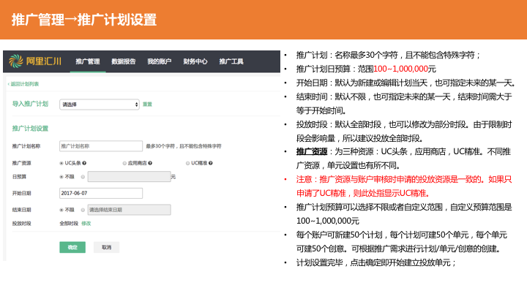
Task: Expand the 导入推广计划 请选择 dropdown
Action: coord(100,105)
